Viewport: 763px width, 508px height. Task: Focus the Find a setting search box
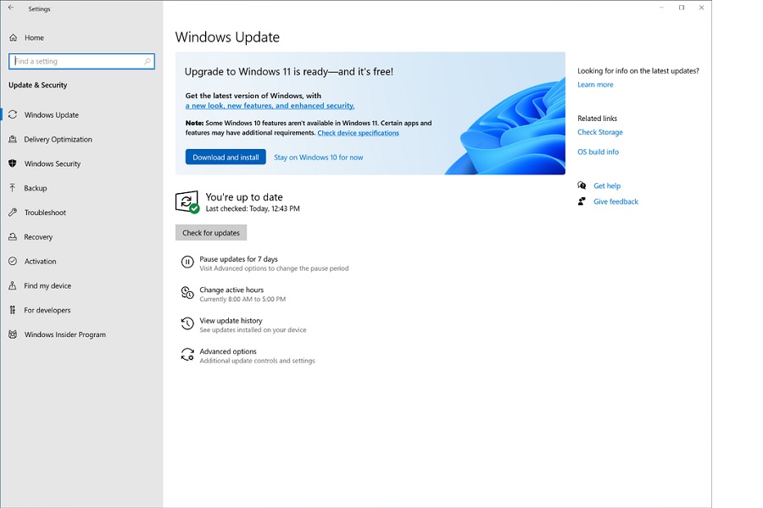76,61
